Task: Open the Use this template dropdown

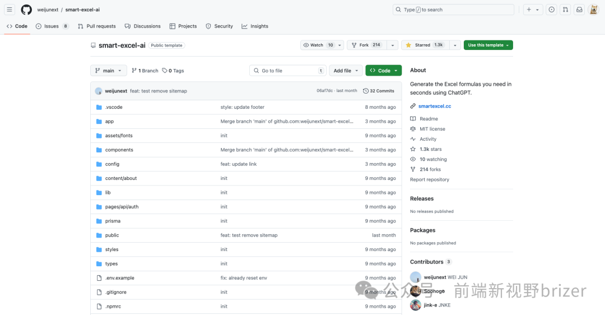Action: (488, 45)
